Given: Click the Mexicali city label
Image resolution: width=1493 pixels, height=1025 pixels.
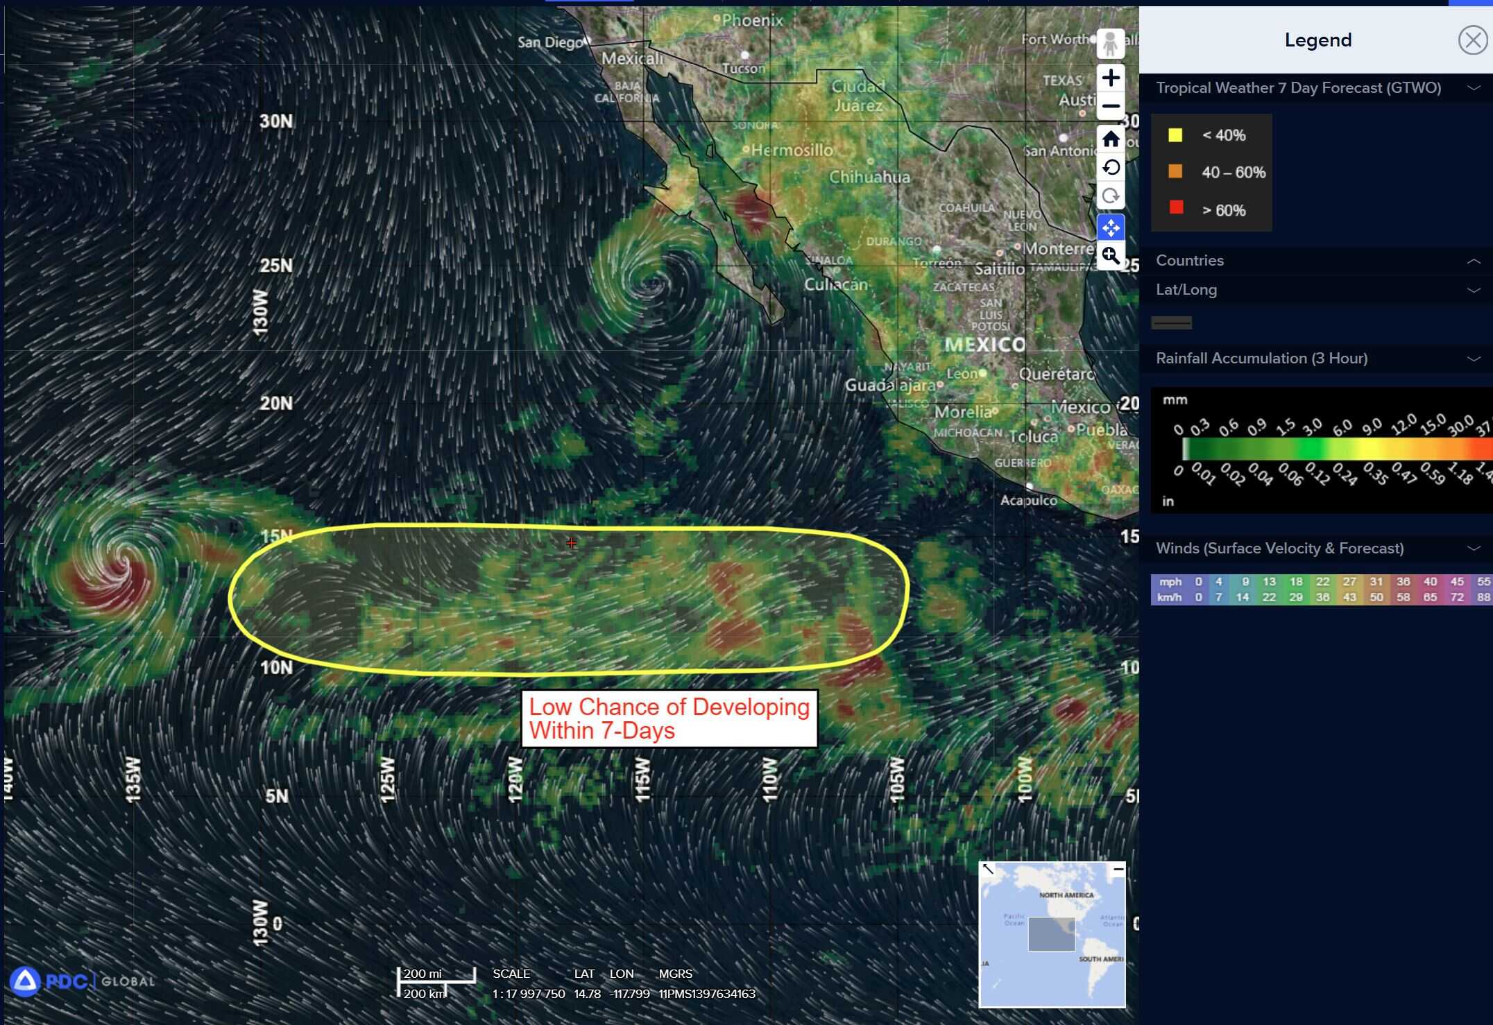Looking at the screenshot, I should pyautogui.click(x=632, y=58).
